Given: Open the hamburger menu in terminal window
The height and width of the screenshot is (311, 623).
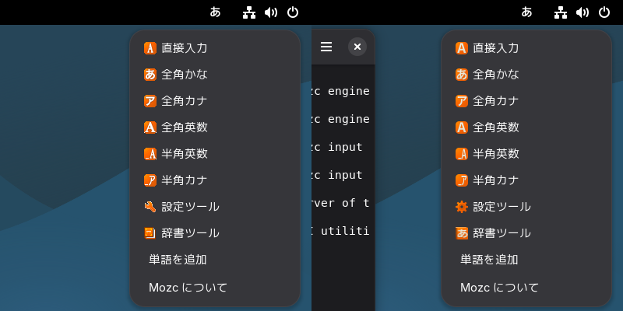Looking at the screenshot, I should (x=326, y=47).
